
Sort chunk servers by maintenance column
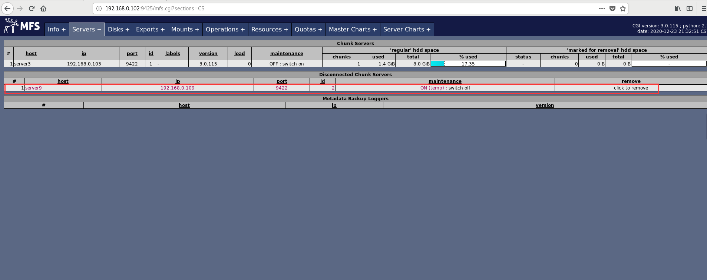[x=287, y=54]
